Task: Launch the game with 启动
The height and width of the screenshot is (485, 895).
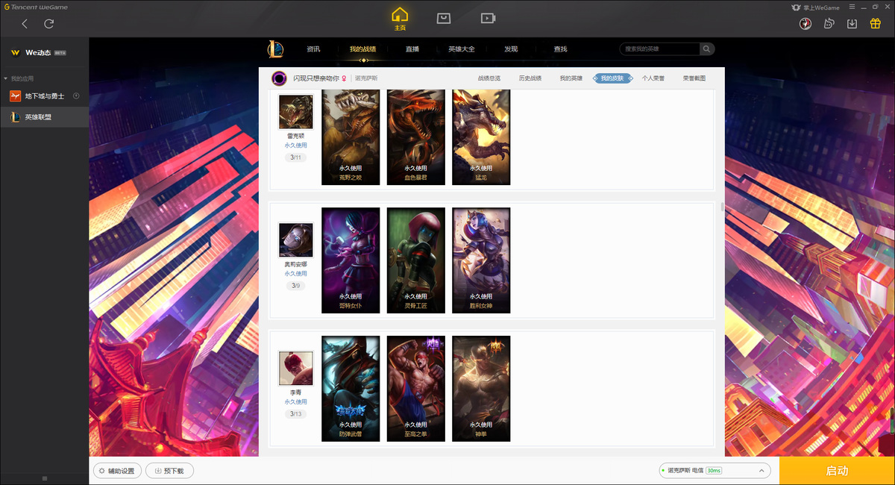Action: [837, 471]
